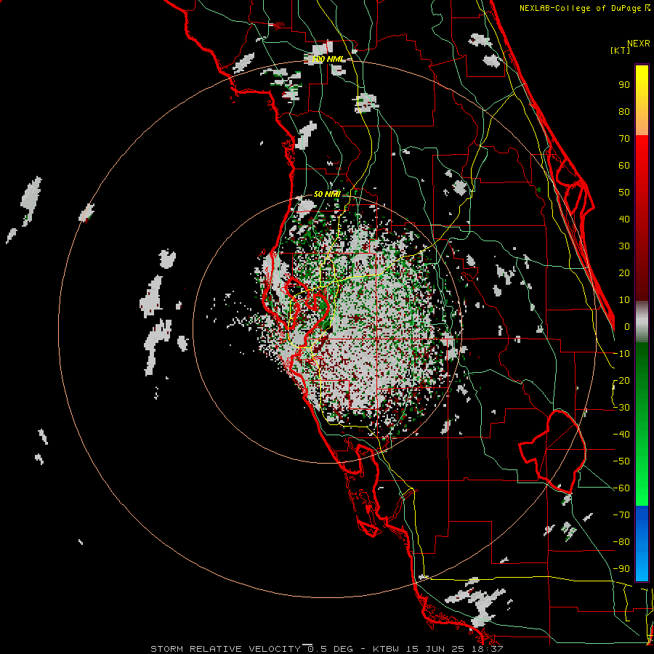Click the KTBW radar site identifier
Screen dimensions: 654x654
pyautogui.click(x=386, y=649)
